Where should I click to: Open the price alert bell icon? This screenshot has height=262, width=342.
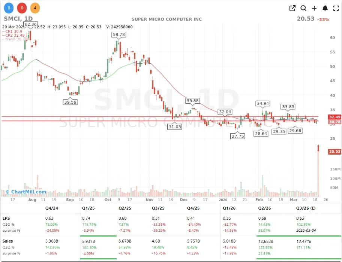325,8
